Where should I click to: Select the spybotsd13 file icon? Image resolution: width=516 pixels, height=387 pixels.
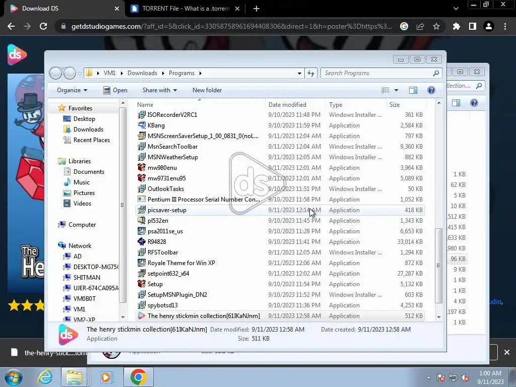pos(142,305)
